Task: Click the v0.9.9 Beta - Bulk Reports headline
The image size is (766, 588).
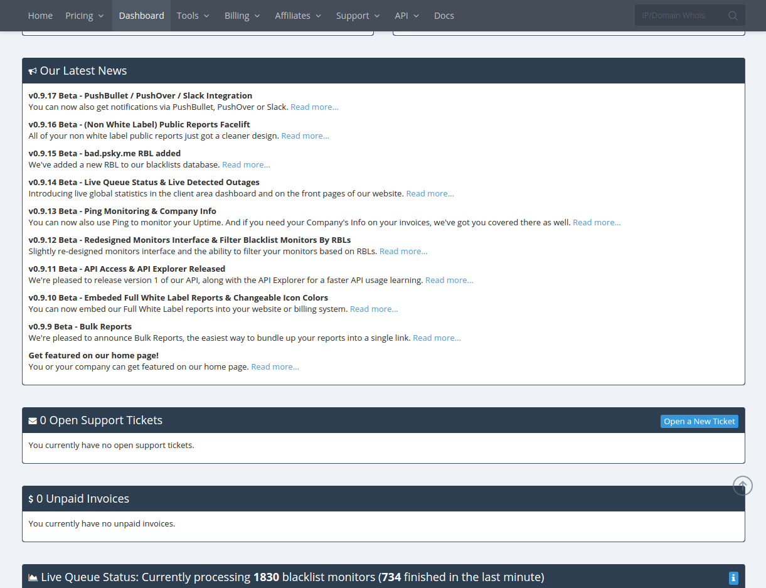Action: pyautogui.click(x=80, y=327)
